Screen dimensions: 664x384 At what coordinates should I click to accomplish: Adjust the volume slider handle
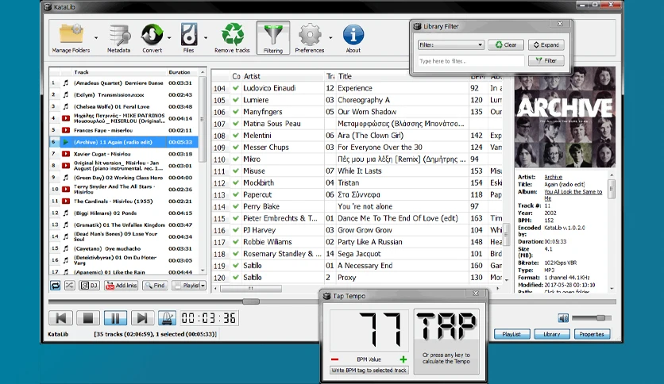click(601, 317)
